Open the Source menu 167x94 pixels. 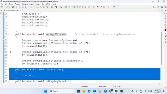tap(11, 4)
